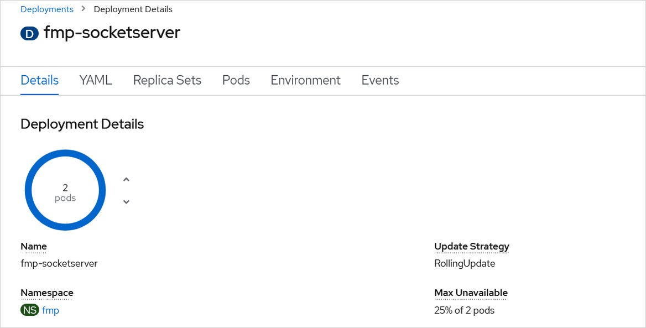This screenshot has height=328, width=646.
Task: Click the Name field label
Action: [x=34, y=247]
